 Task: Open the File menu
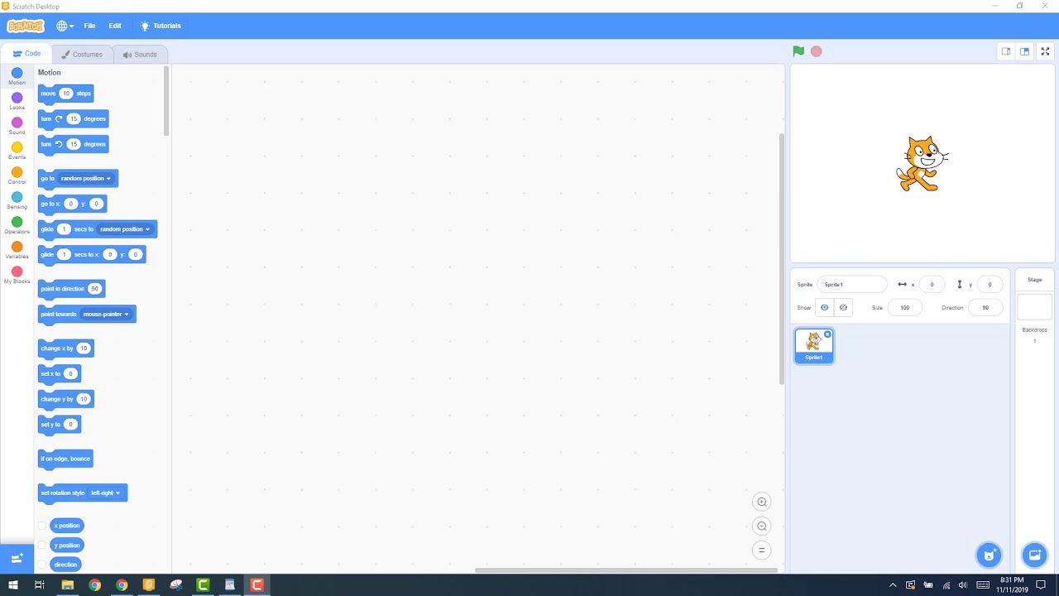(89, 26)
